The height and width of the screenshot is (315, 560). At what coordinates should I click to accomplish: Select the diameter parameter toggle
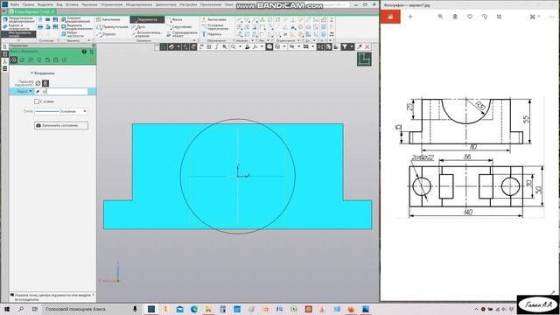point(38,83)
